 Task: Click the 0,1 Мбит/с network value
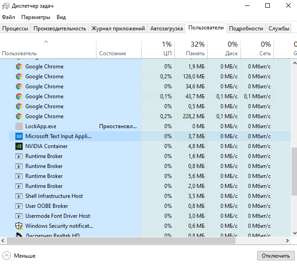point(257,96)
